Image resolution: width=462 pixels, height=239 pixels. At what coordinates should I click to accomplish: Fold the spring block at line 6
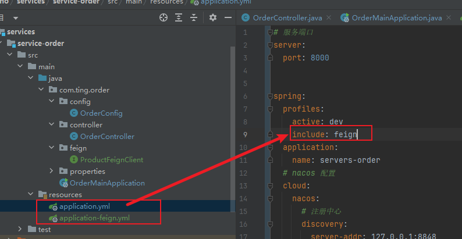[270, 97]
